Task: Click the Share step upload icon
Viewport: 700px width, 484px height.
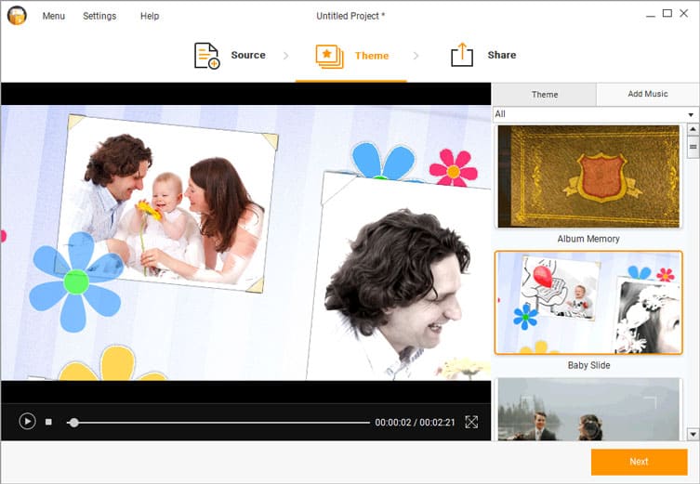Action: tap(462, 55)
